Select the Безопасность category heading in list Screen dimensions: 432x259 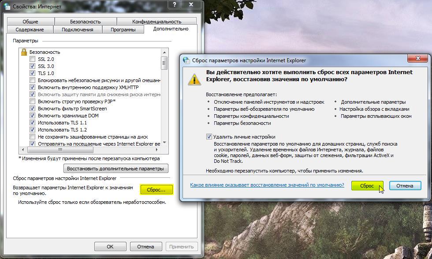45,52
